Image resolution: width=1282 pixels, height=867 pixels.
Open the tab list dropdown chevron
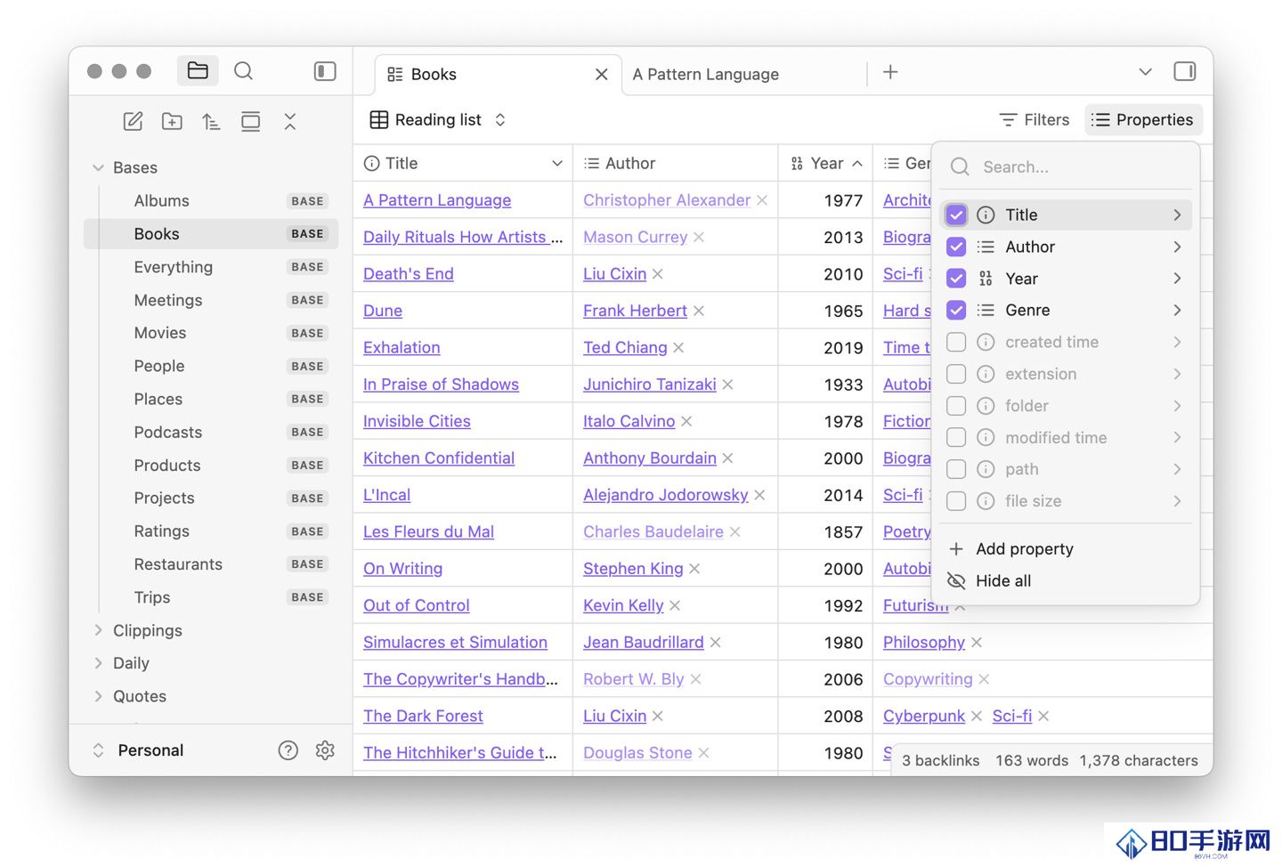1145,71
